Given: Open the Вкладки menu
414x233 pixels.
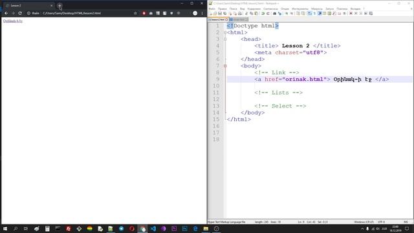Looking at the screenshot, I should pos(355,8).
